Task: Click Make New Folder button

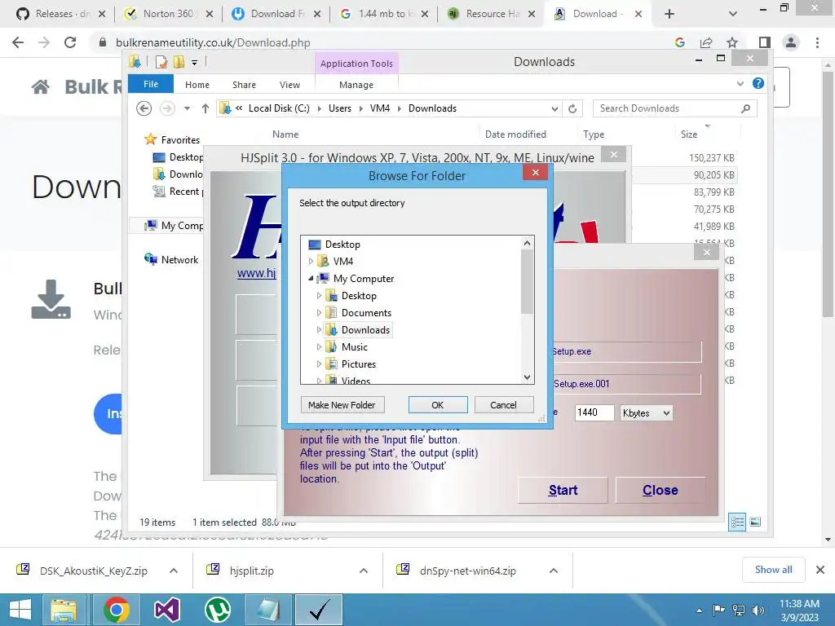Action: tap(342, 405)
